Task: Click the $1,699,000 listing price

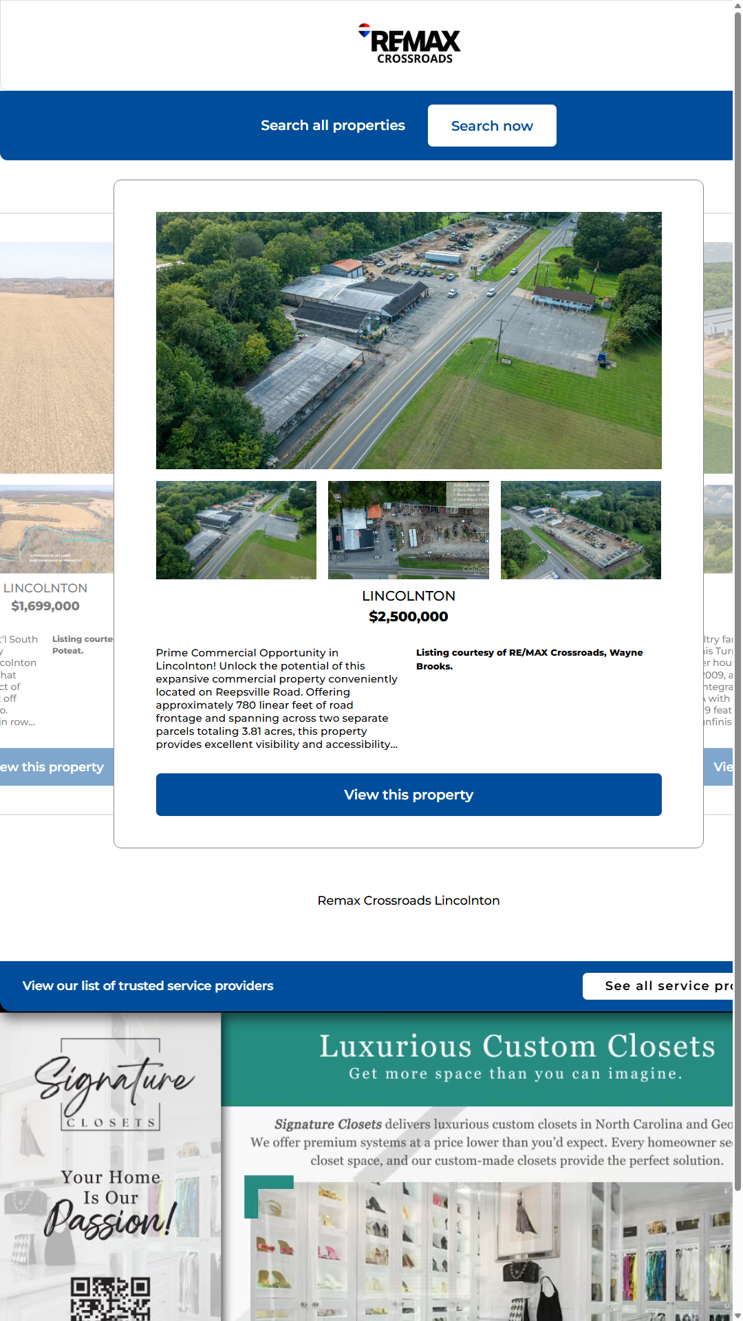Action: (x=45, y=606)
